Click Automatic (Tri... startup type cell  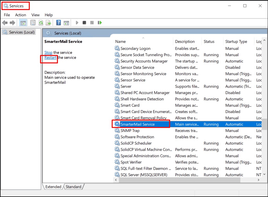238,86
